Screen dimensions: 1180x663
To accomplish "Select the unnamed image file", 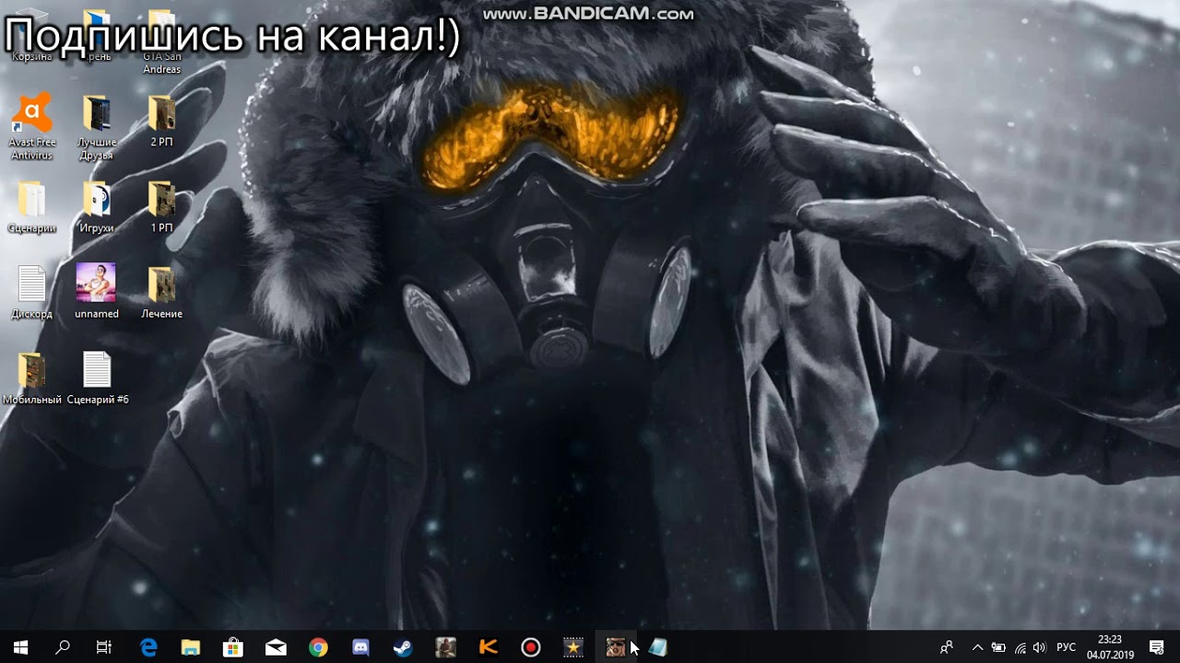I will [x=97, y=292].
